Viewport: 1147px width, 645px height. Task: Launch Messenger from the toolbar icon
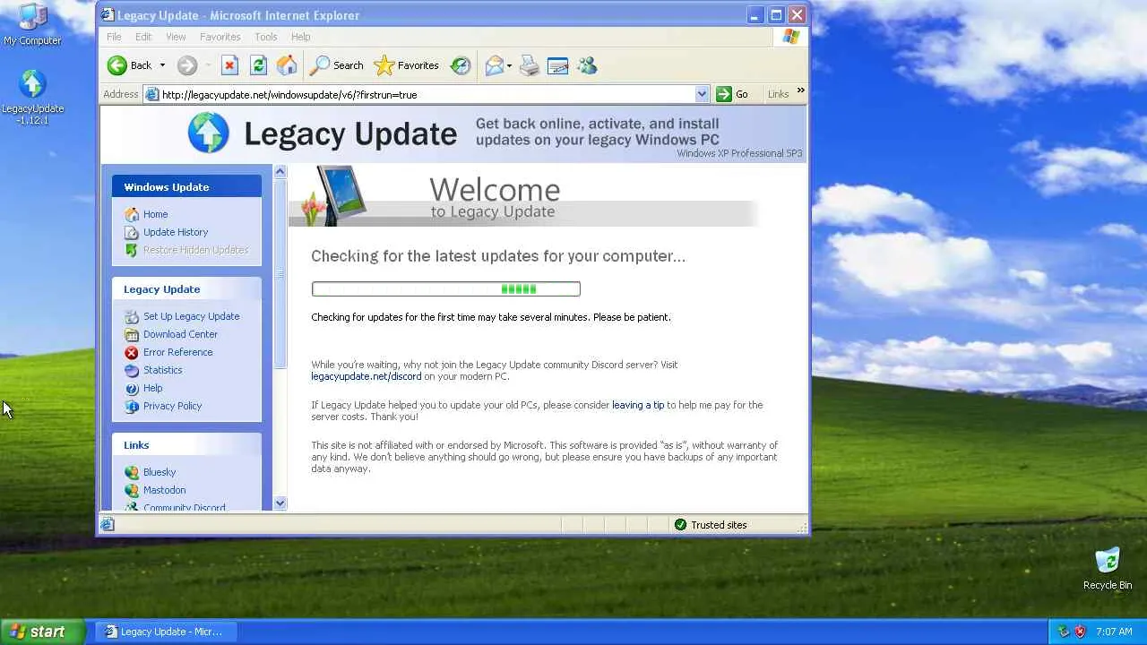587,65
